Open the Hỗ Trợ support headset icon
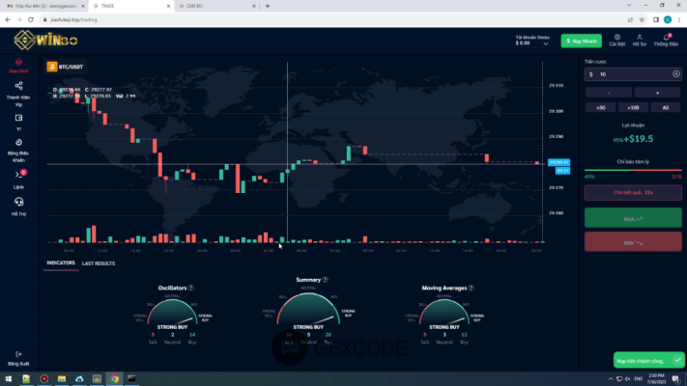 point(18,202)
